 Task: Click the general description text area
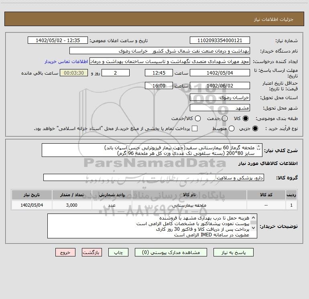152,151
